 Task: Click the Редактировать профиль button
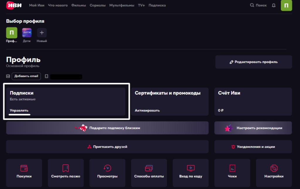254,62
